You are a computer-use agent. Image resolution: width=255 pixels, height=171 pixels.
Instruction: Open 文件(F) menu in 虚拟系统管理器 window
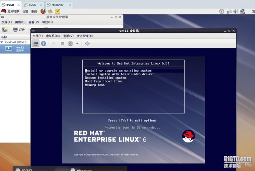tap(7, 22)
